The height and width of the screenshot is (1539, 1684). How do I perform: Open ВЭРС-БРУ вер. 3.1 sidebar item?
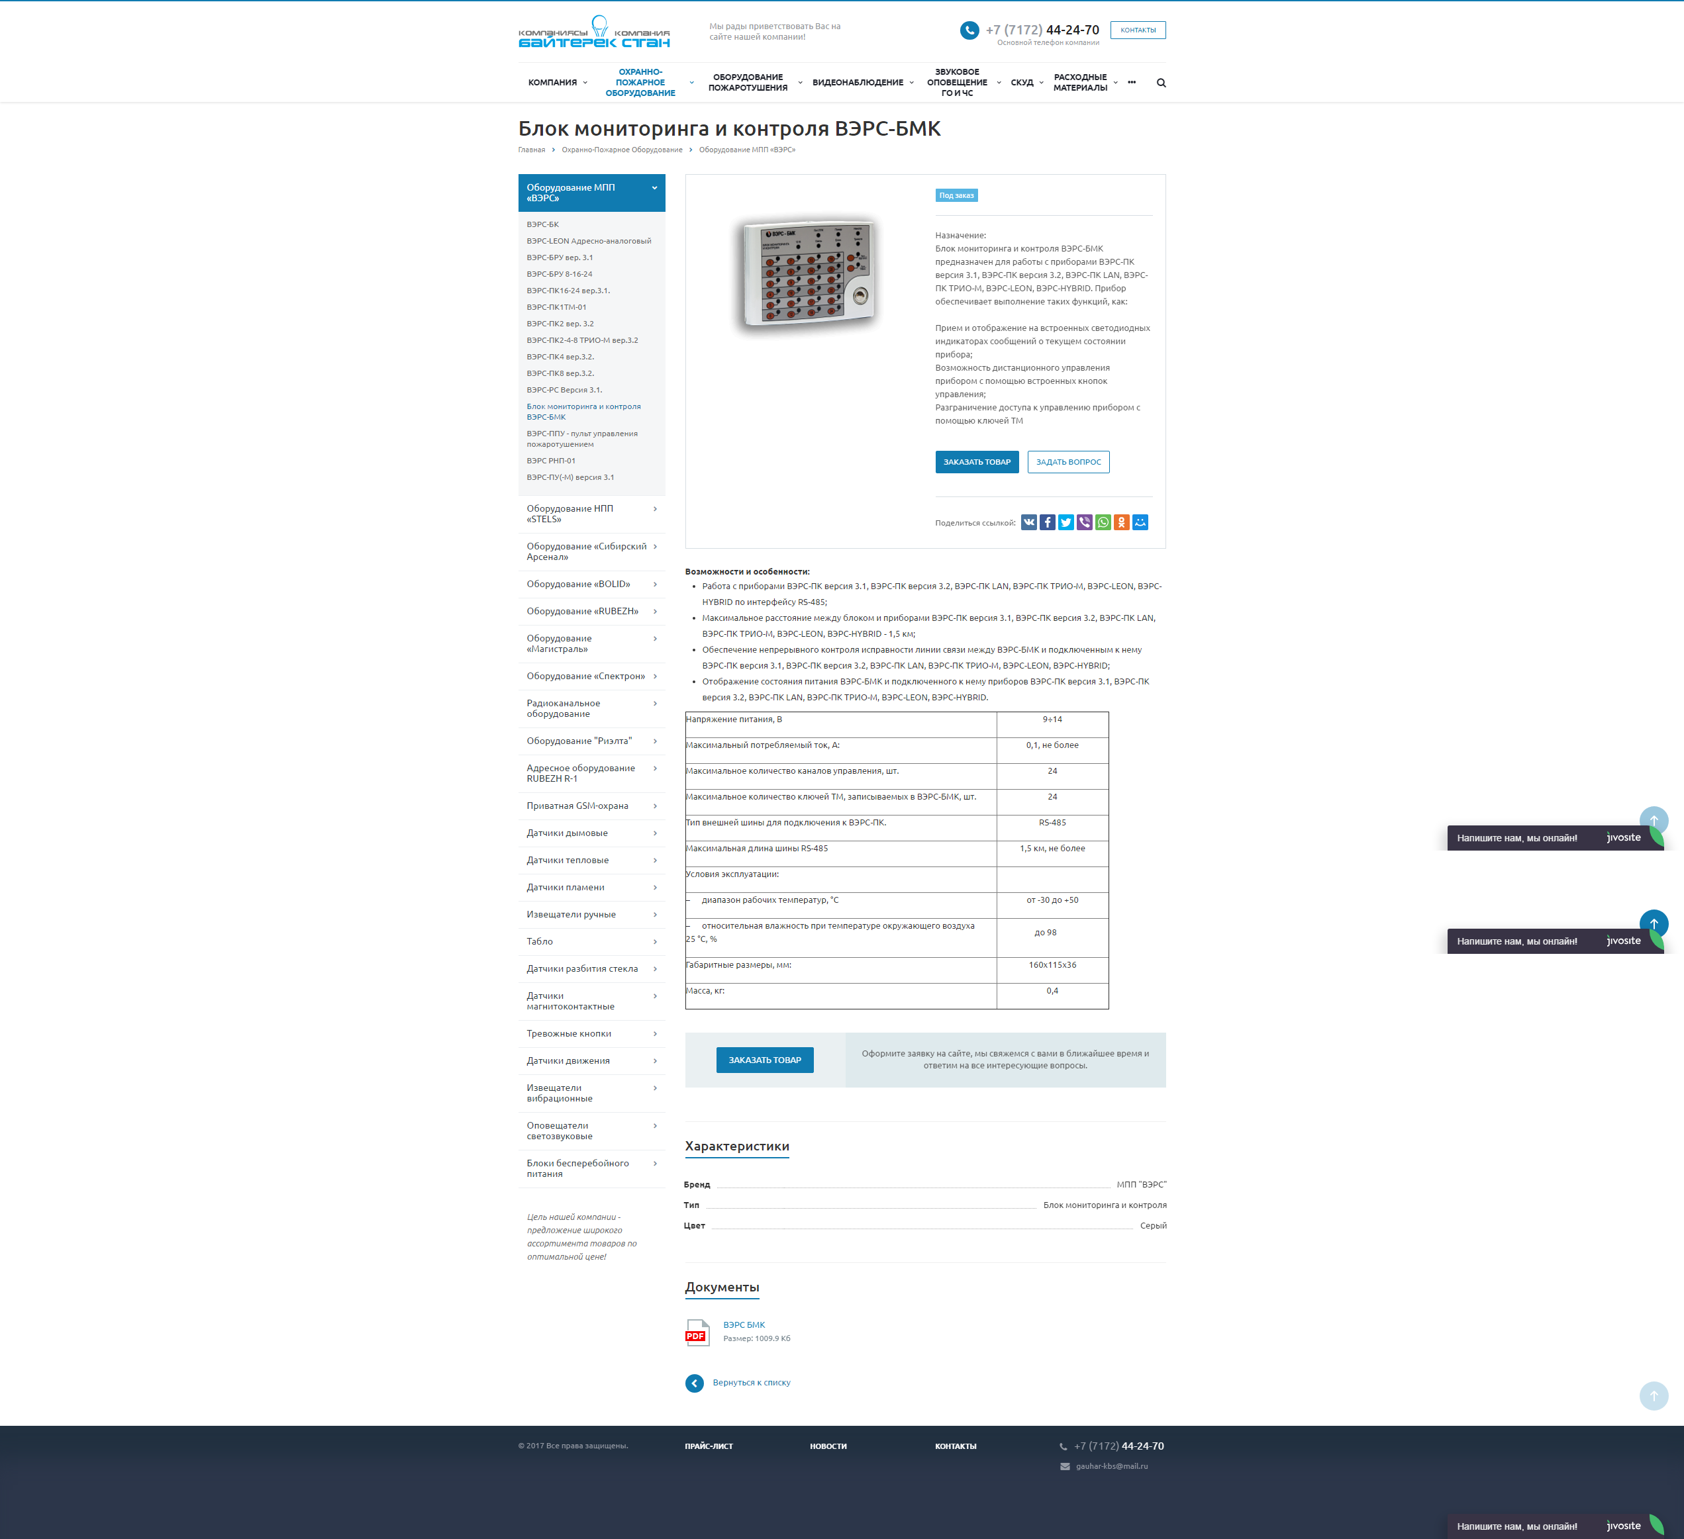[x=560, y=258]
